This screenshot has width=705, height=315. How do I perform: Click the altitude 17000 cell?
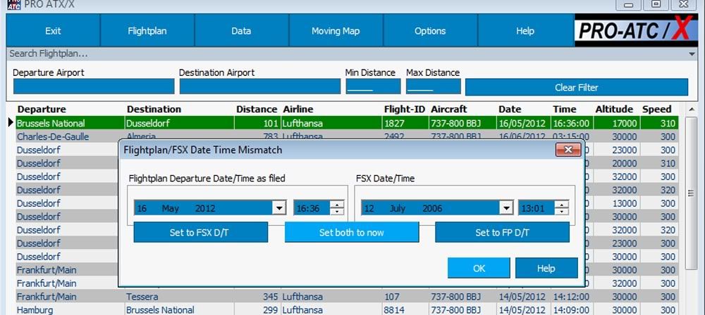pyautogui.click(x=616, y=123)
